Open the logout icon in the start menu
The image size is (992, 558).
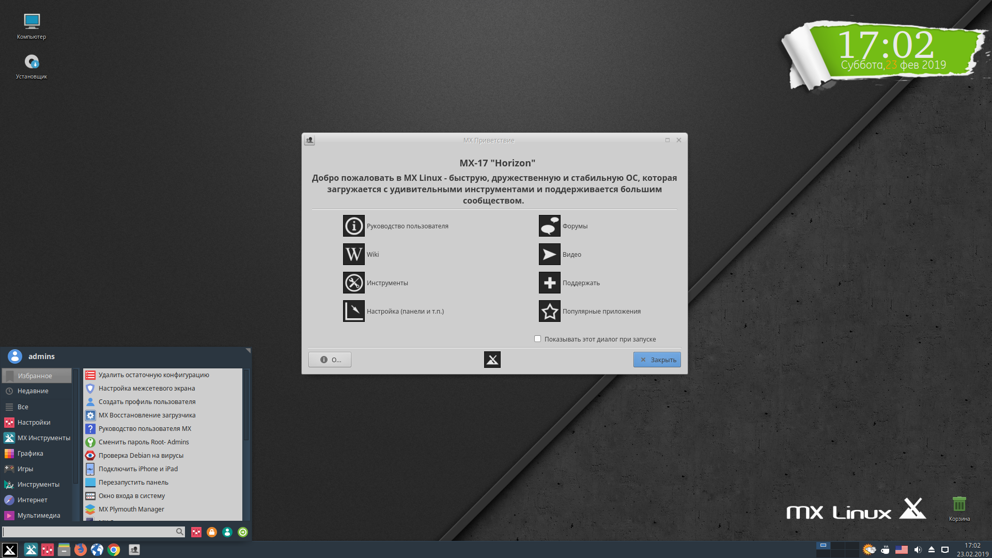pyautogui.click(x=243, y=532)
